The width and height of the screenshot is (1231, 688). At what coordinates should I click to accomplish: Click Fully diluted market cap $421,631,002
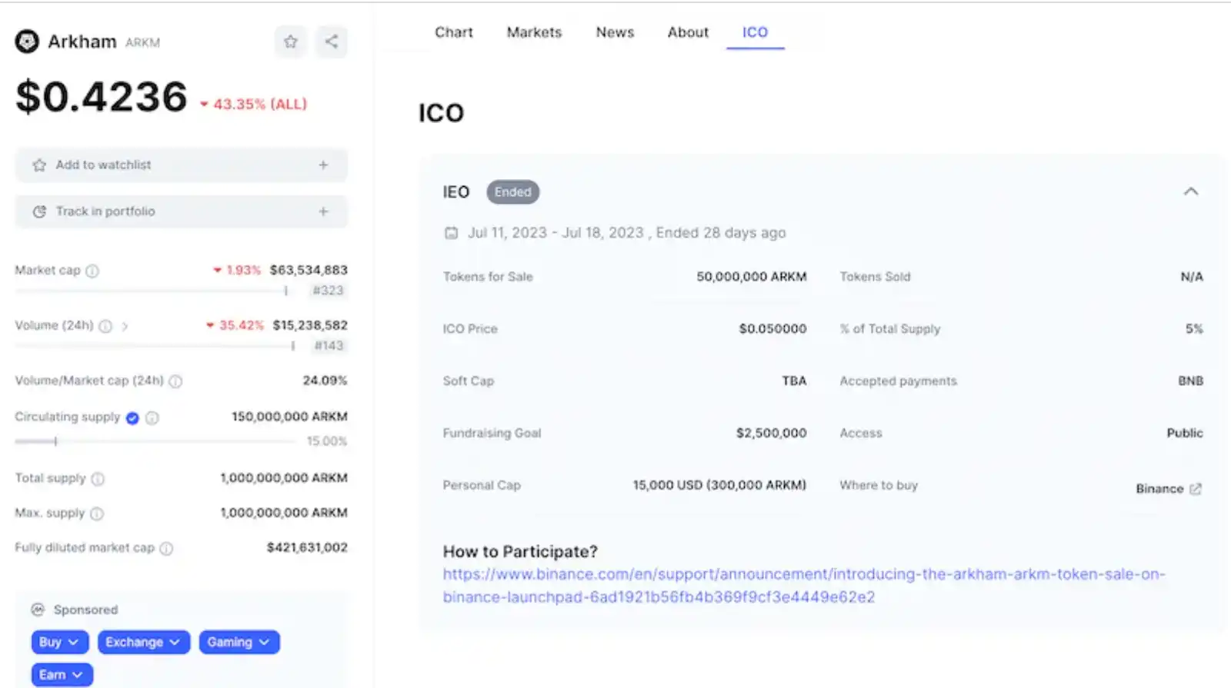307,547
